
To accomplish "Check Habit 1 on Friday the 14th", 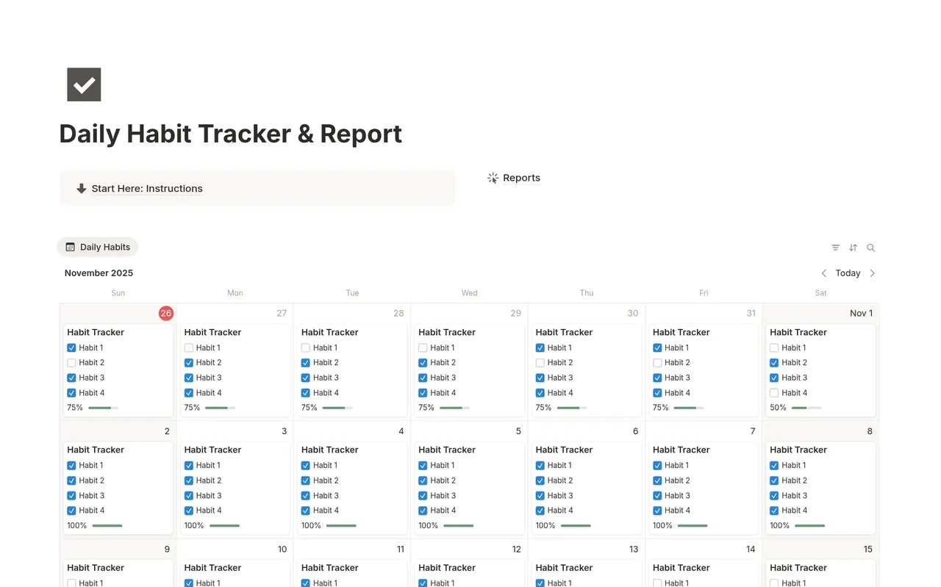I will 657,583.
